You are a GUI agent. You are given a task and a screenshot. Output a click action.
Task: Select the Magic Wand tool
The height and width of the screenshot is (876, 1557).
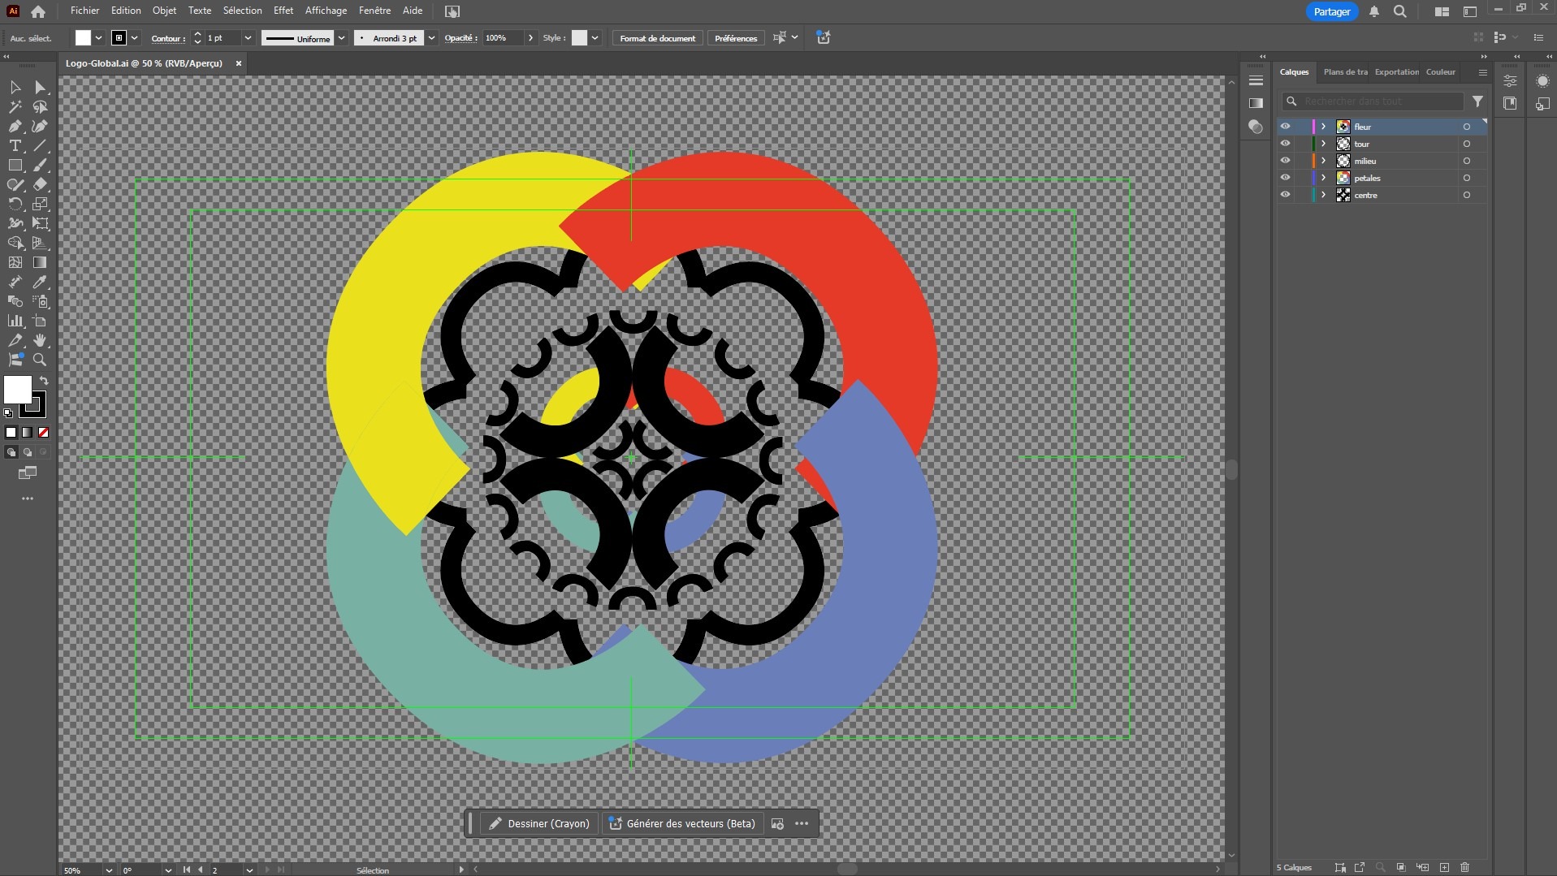coord(15,107)
